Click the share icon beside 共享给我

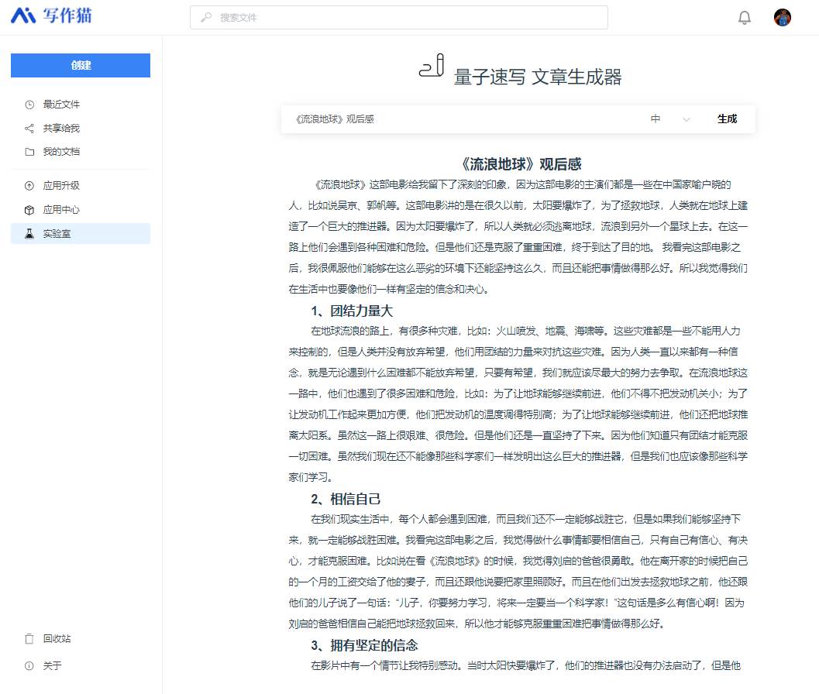click(x=29, y=129)
